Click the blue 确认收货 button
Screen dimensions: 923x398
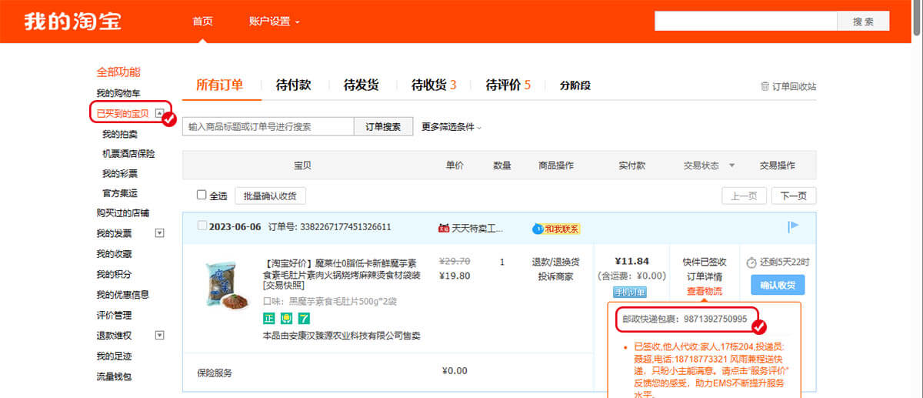pyautogui.click(x=778, y=285)
